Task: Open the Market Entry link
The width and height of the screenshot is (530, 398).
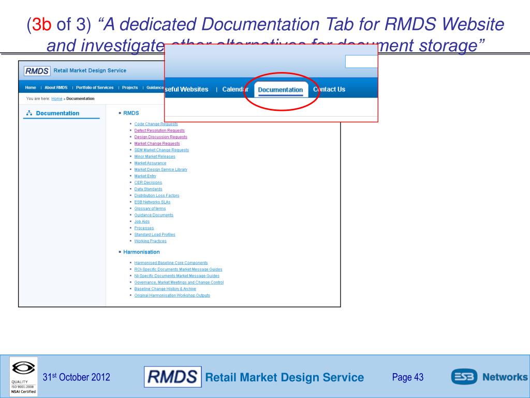Action: [145, 176]
